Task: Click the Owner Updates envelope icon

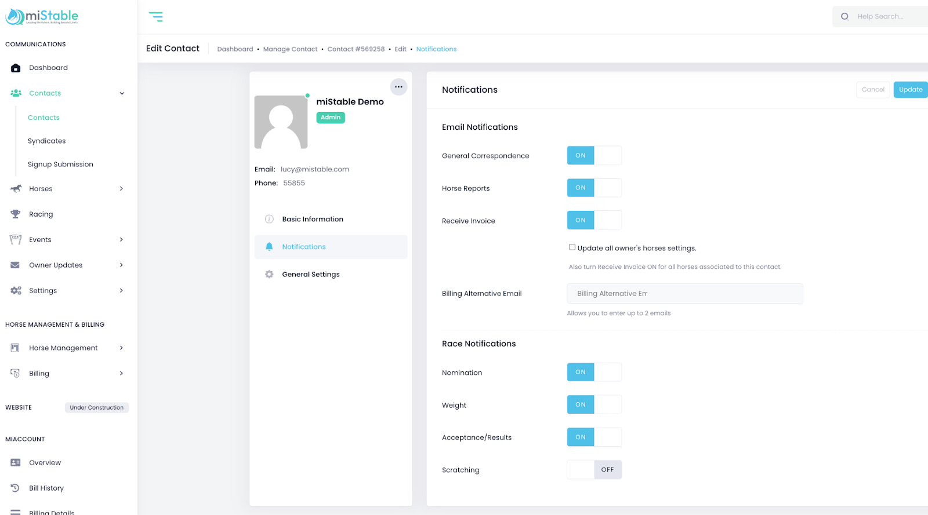Action: pos(16,265)
